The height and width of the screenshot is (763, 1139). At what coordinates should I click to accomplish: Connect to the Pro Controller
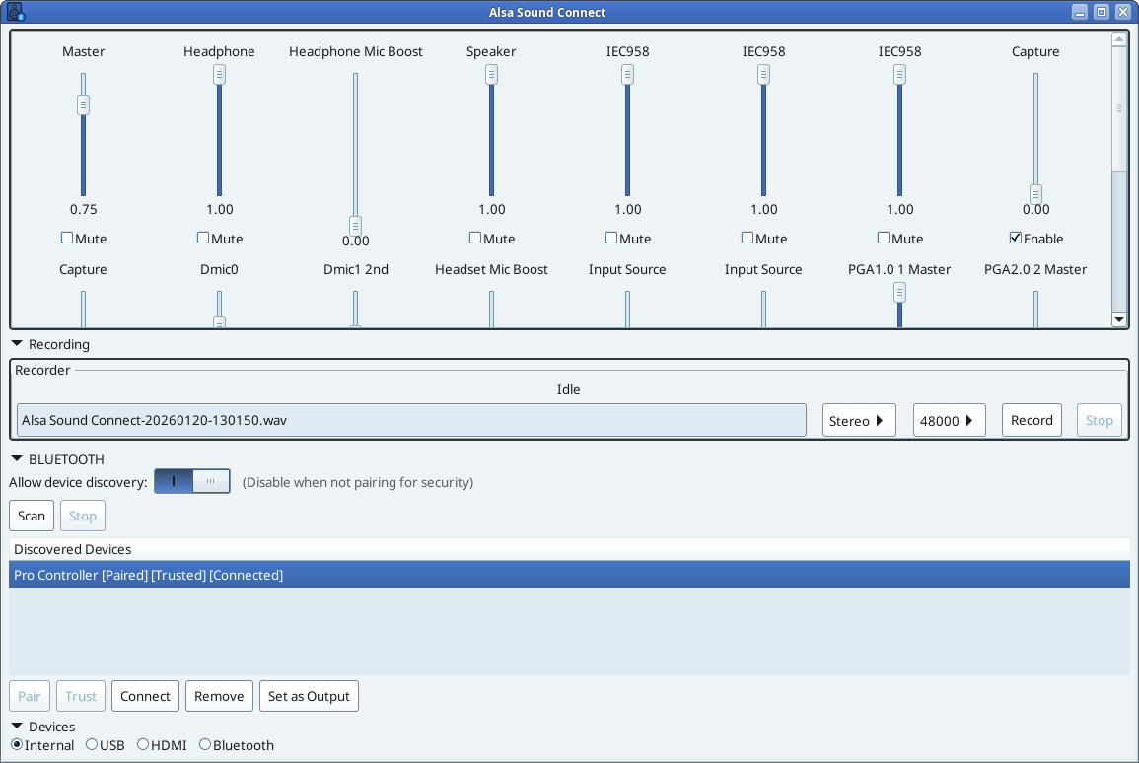(x=145, y=695)
